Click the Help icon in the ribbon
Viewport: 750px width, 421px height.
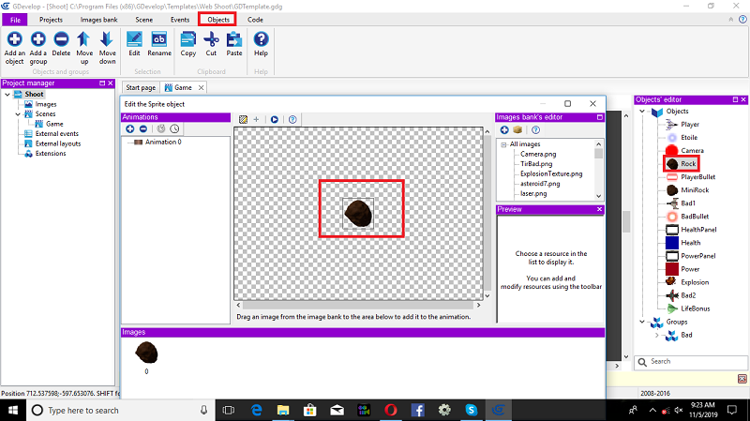click(261, 38)
